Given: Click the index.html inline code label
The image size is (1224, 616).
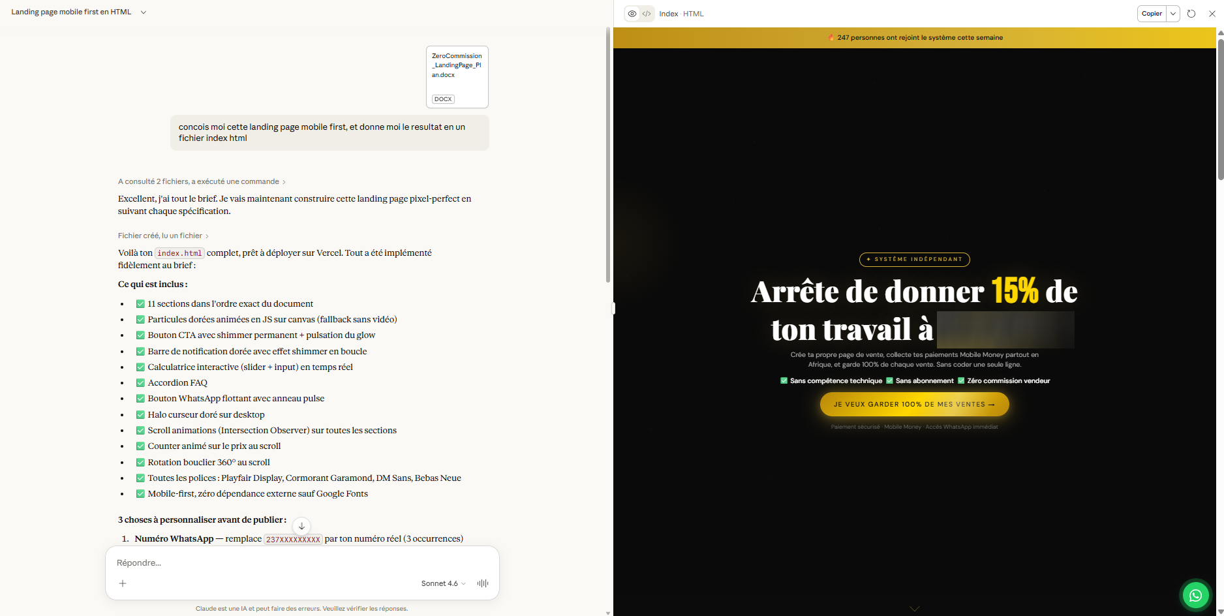Looking at the screenshot, I should (180, 253).
